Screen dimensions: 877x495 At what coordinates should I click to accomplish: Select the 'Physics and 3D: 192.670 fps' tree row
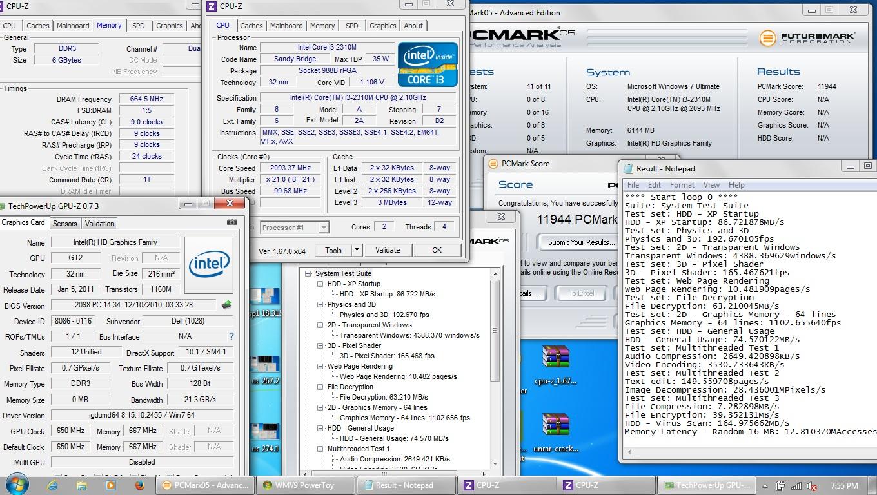(384, 315)
